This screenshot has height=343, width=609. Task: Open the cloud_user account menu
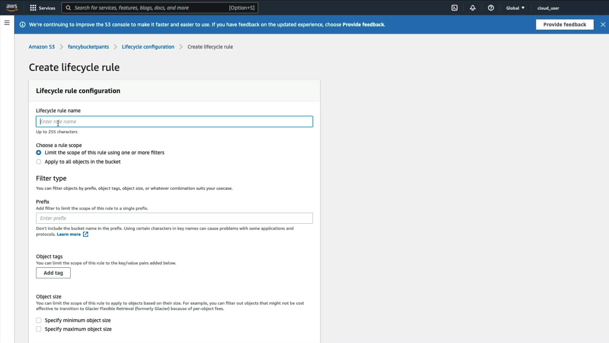[548, 8]
